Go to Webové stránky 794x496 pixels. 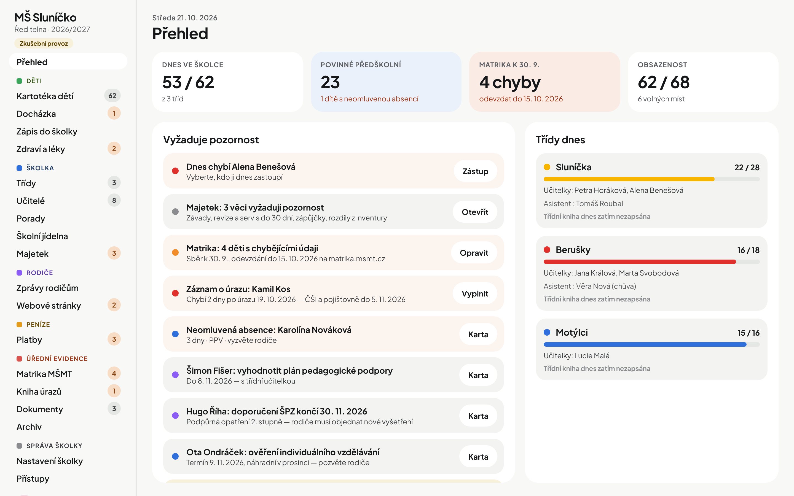[x=68, y=305]
